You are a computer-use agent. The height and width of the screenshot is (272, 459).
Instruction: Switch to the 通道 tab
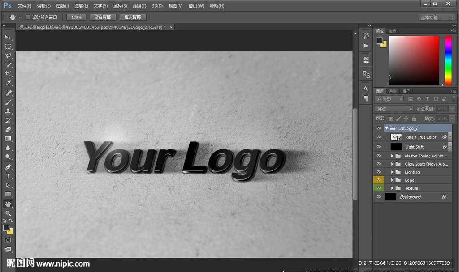coord(393,91)
